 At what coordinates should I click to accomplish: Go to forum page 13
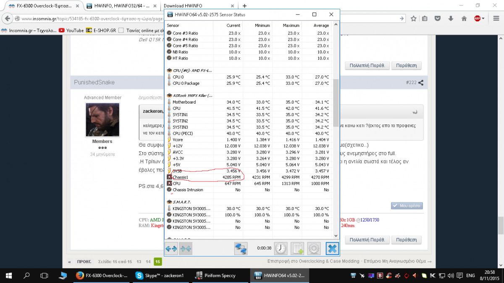[x=139, y=262]
